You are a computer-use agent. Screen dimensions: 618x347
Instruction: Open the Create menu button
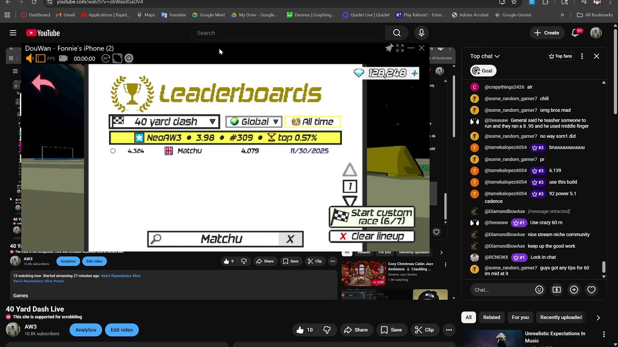point(547,33)
